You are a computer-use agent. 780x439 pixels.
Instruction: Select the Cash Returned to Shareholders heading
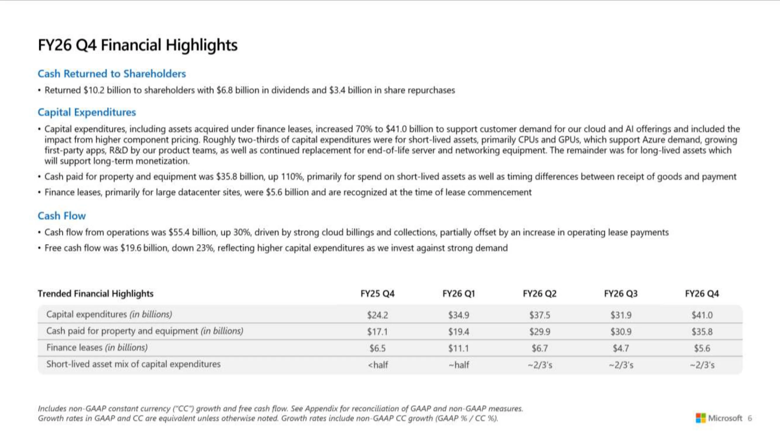[x=111, y=74]
